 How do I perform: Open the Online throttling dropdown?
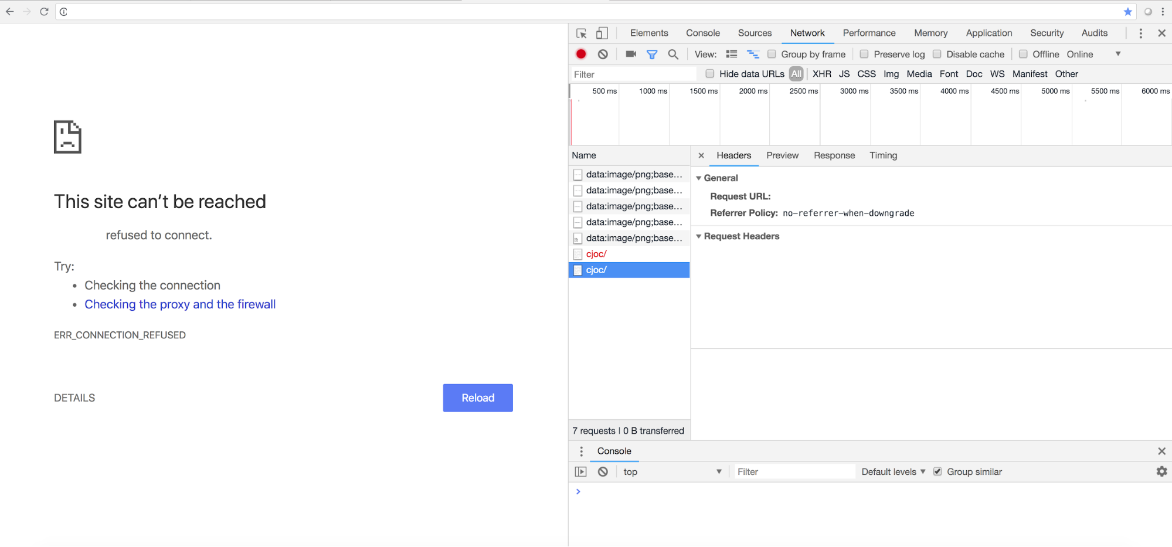click(1093, 54)
